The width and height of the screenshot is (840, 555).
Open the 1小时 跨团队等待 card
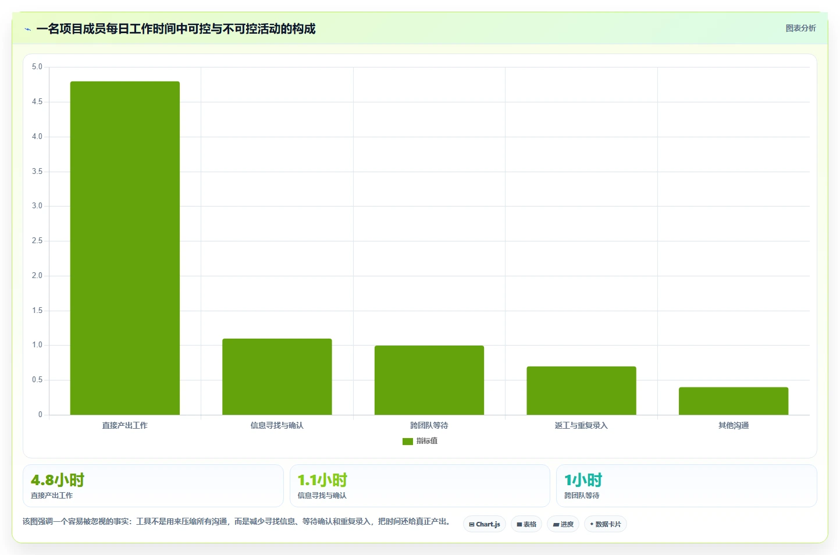pos(686,486)
